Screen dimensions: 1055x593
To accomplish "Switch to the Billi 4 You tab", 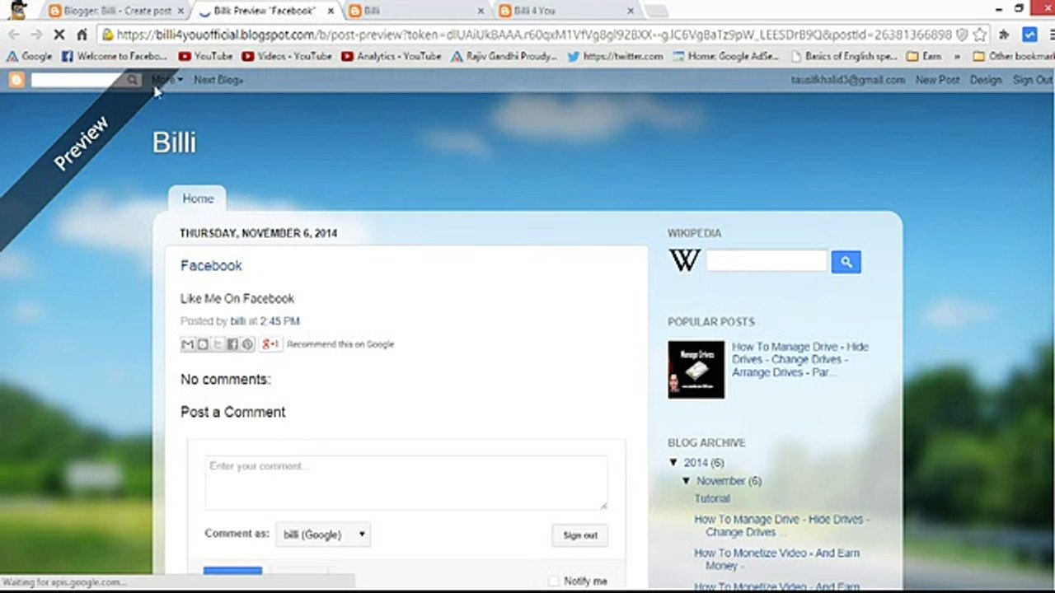I will click(x=567, y=11).
